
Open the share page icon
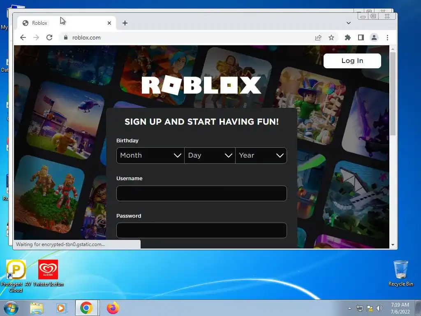point(318,37)
